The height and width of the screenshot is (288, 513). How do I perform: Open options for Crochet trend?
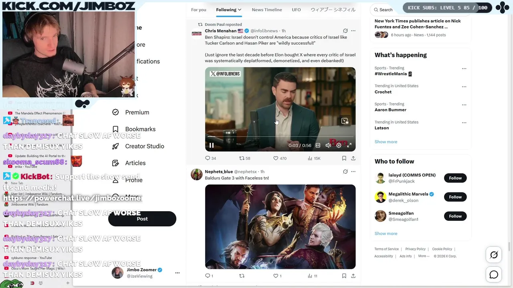464,87
